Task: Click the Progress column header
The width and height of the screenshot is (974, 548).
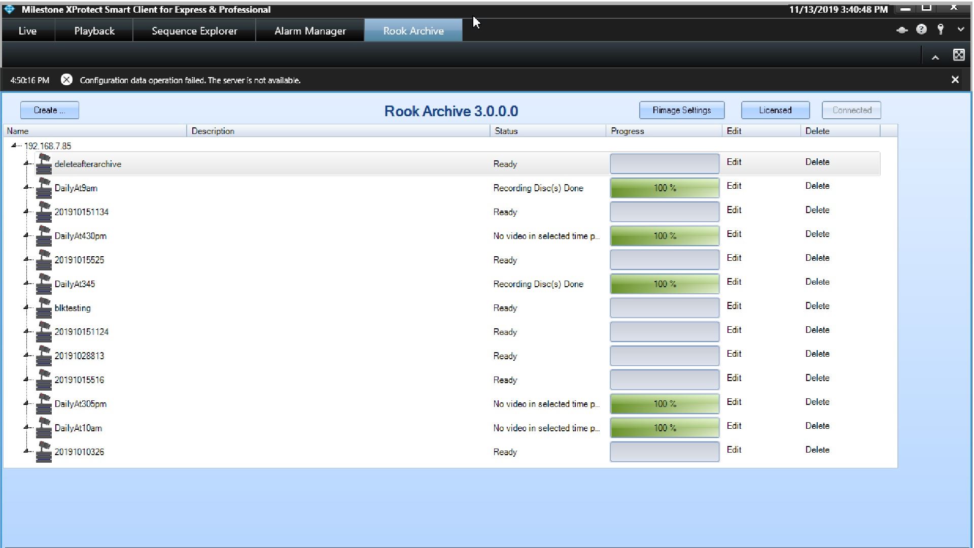Action: [664, 131]
